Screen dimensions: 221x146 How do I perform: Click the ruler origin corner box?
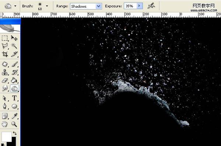coord(1,15)
